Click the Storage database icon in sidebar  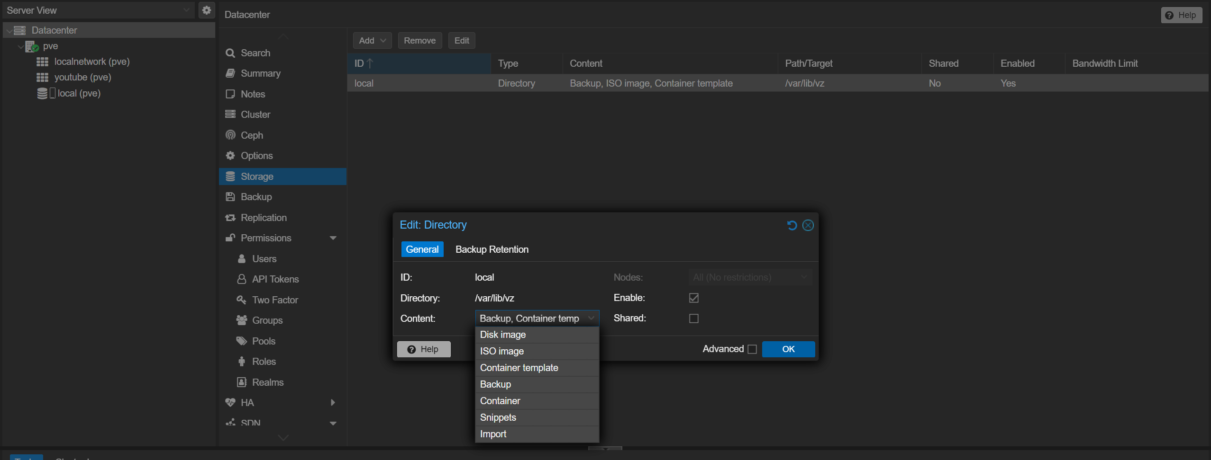point(230,177)
